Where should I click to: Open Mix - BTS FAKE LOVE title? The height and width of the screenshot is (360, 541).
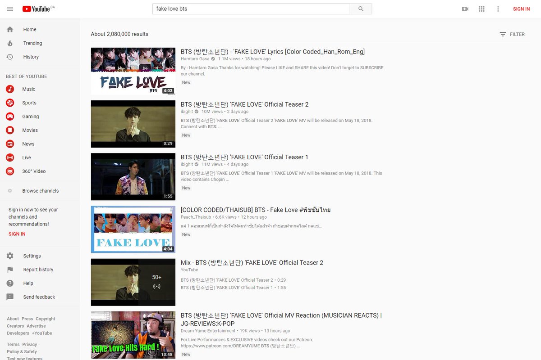pos(252,262)
